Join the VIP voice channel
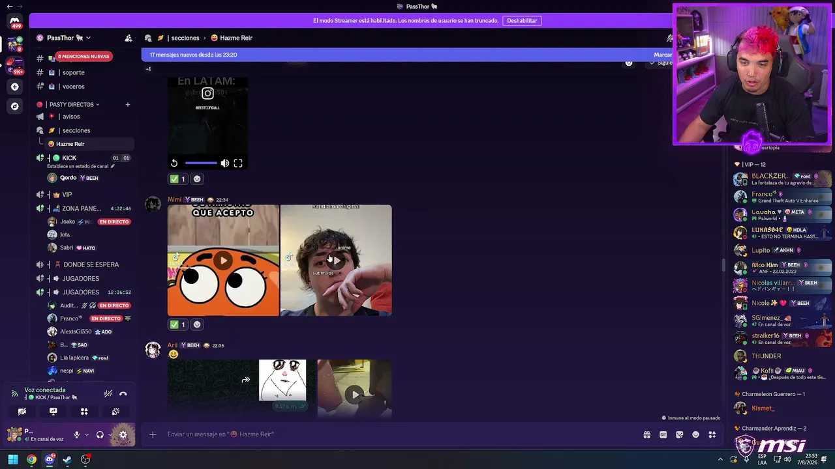The height and width of the screenshot is (469, 835). click(x=67, y=195)
